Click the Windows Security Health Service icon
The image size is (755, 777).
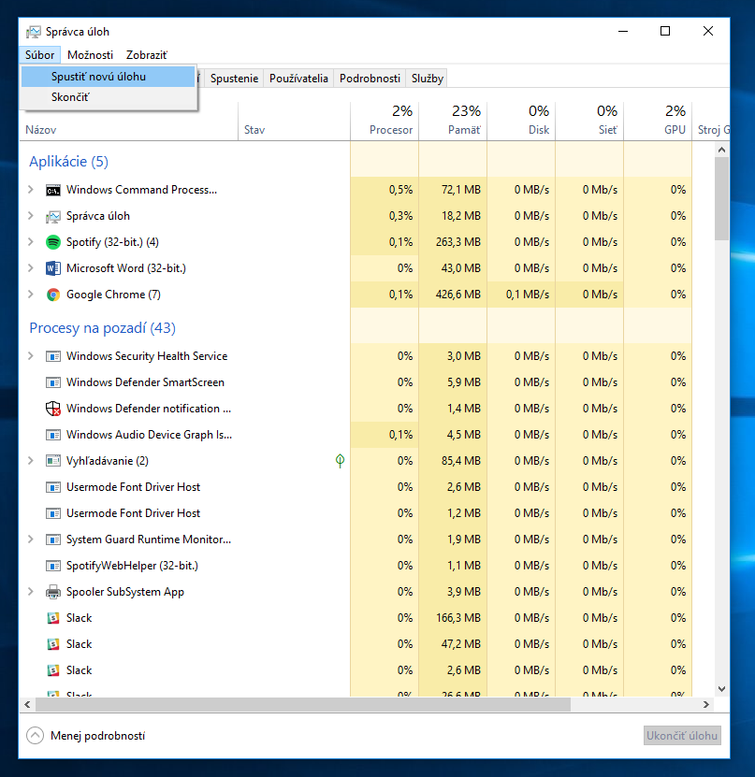pos(53,356)
